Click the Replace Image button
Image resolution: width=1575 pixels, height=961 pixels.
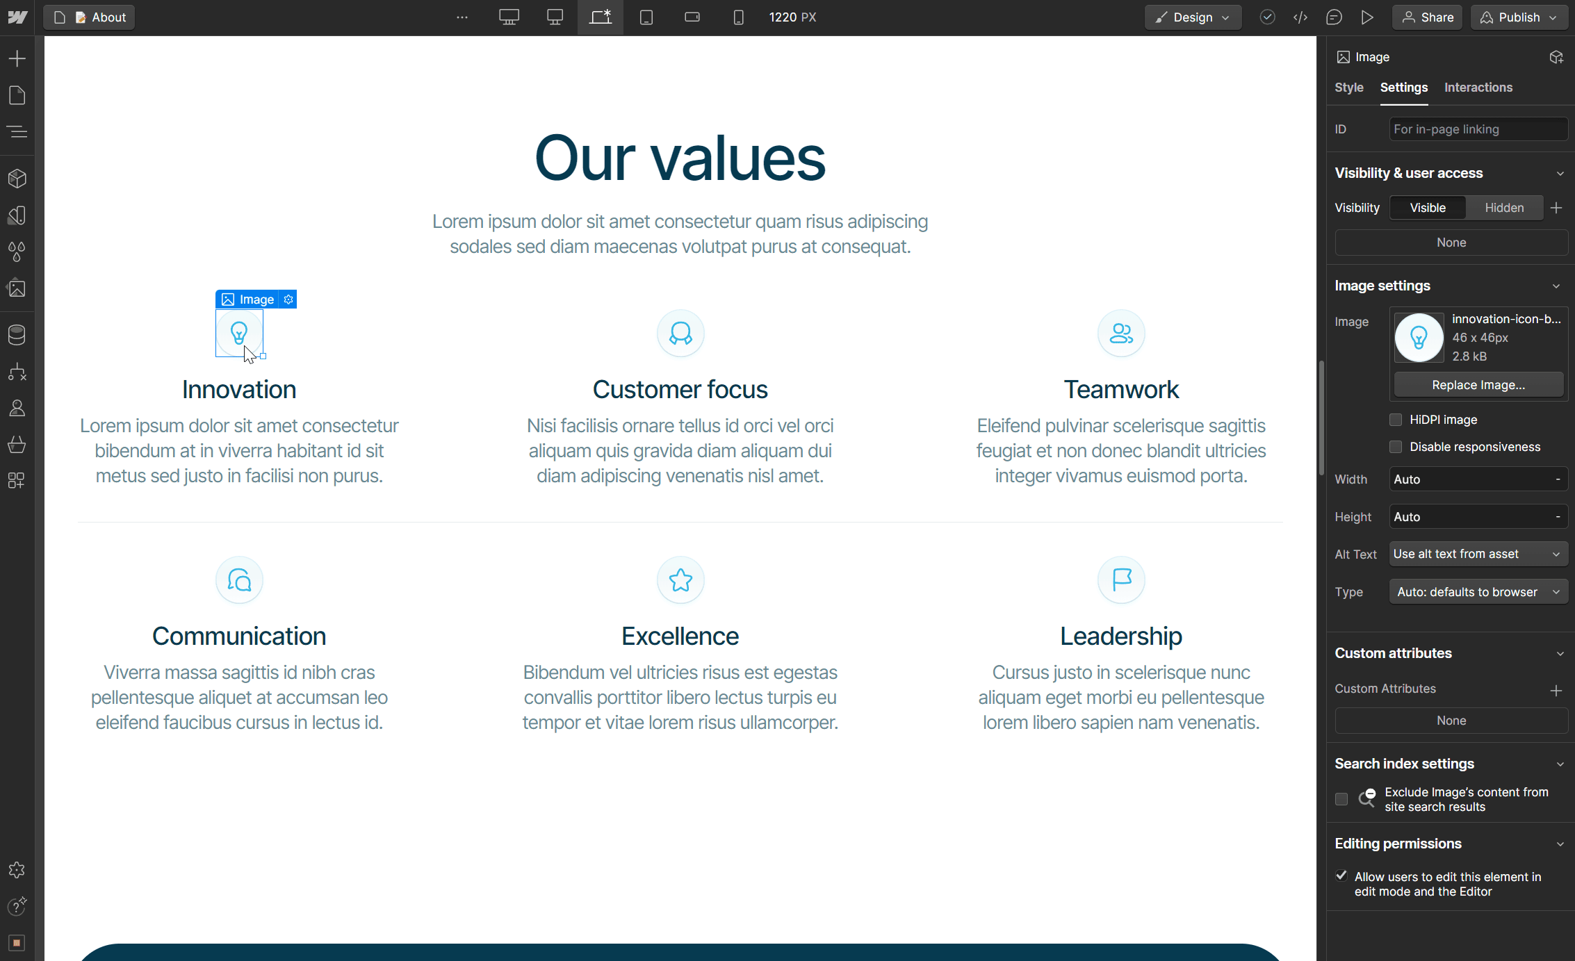tap(1478, 384)
